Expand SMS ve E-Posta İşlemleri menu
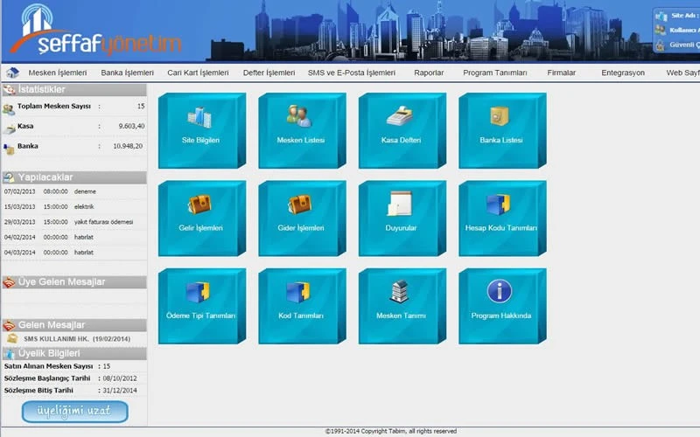700x437 pixels. pyautogui.click(x=352, y=73)
